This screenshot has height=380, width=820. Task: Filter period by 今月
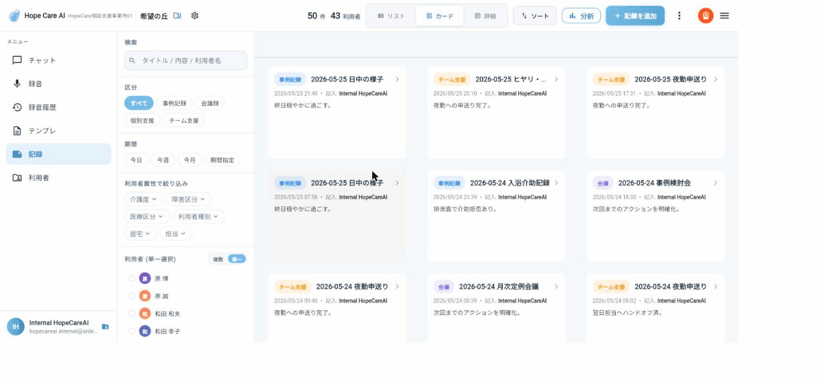(x=189, y=160)
